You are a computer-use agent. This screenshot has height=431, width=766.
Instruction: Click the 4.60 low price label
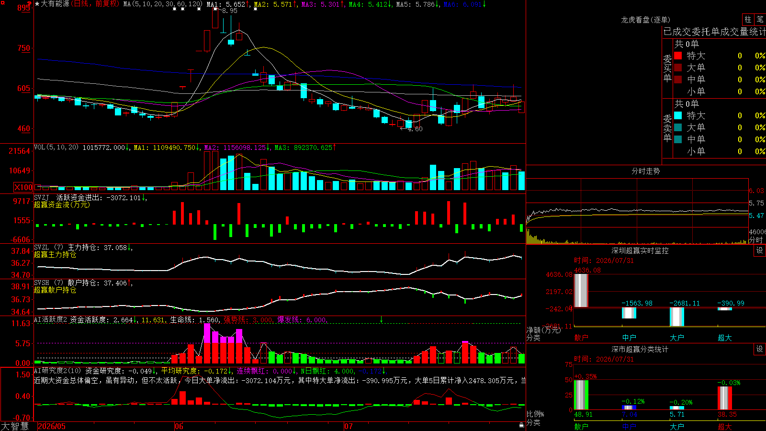(415, 129)
